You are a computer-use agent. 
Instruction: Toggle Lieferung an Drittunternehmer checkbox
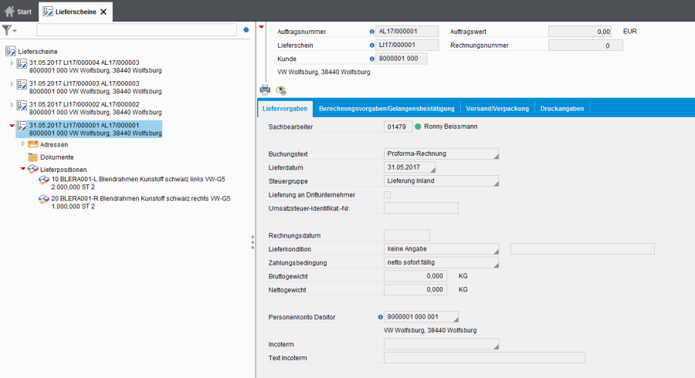click(388, 194)
